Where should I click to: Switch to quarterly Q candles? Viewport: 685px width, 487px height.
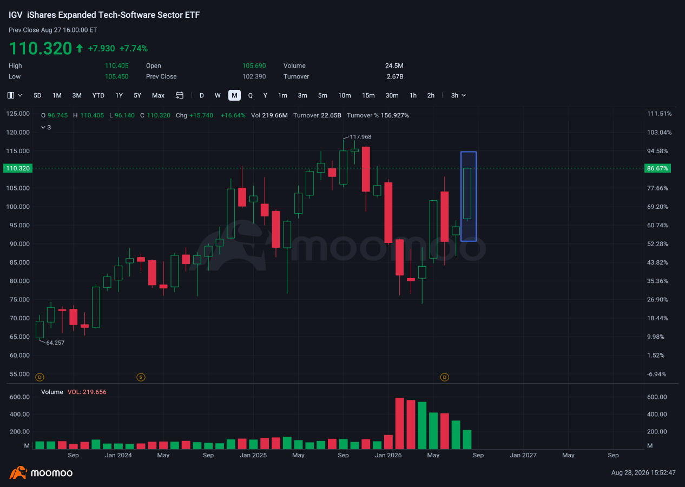(251, 95)
